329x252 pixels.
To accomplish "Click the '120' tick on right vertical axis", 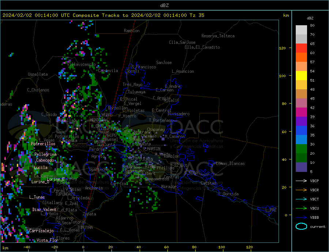I will tap(283, 48).
